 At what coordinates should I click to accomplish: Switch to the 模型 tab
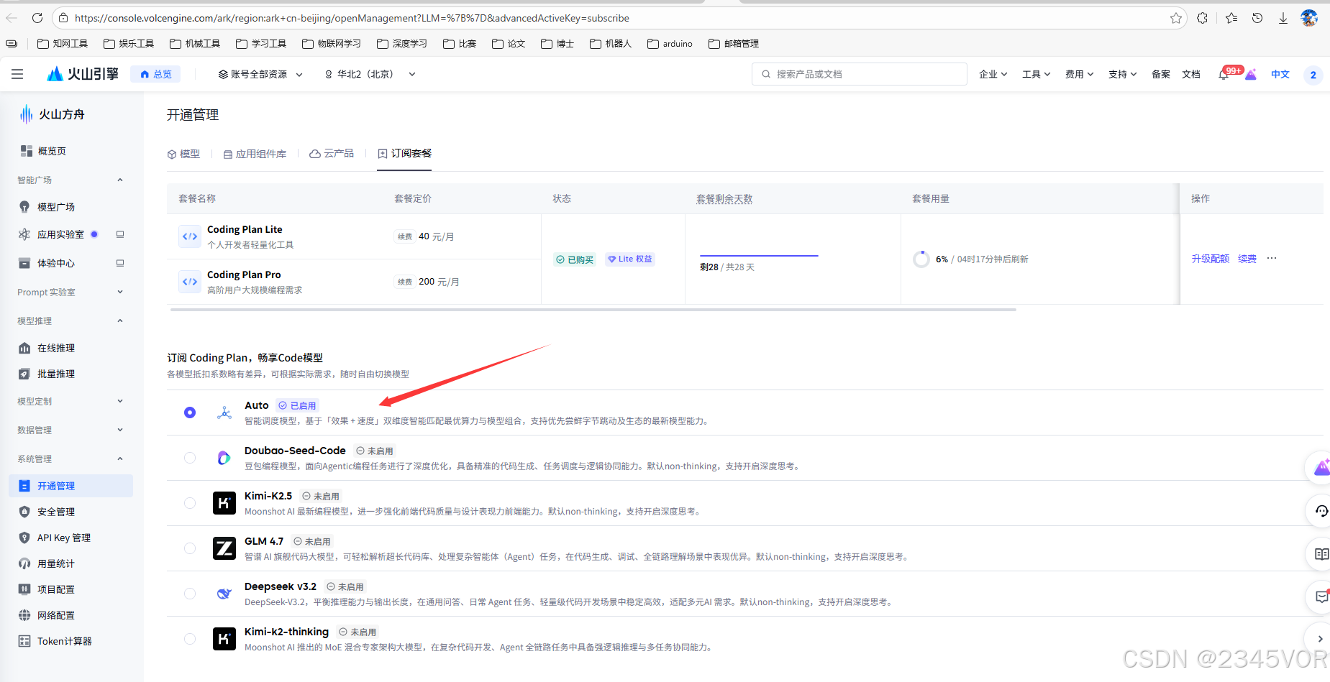[183, 154]
